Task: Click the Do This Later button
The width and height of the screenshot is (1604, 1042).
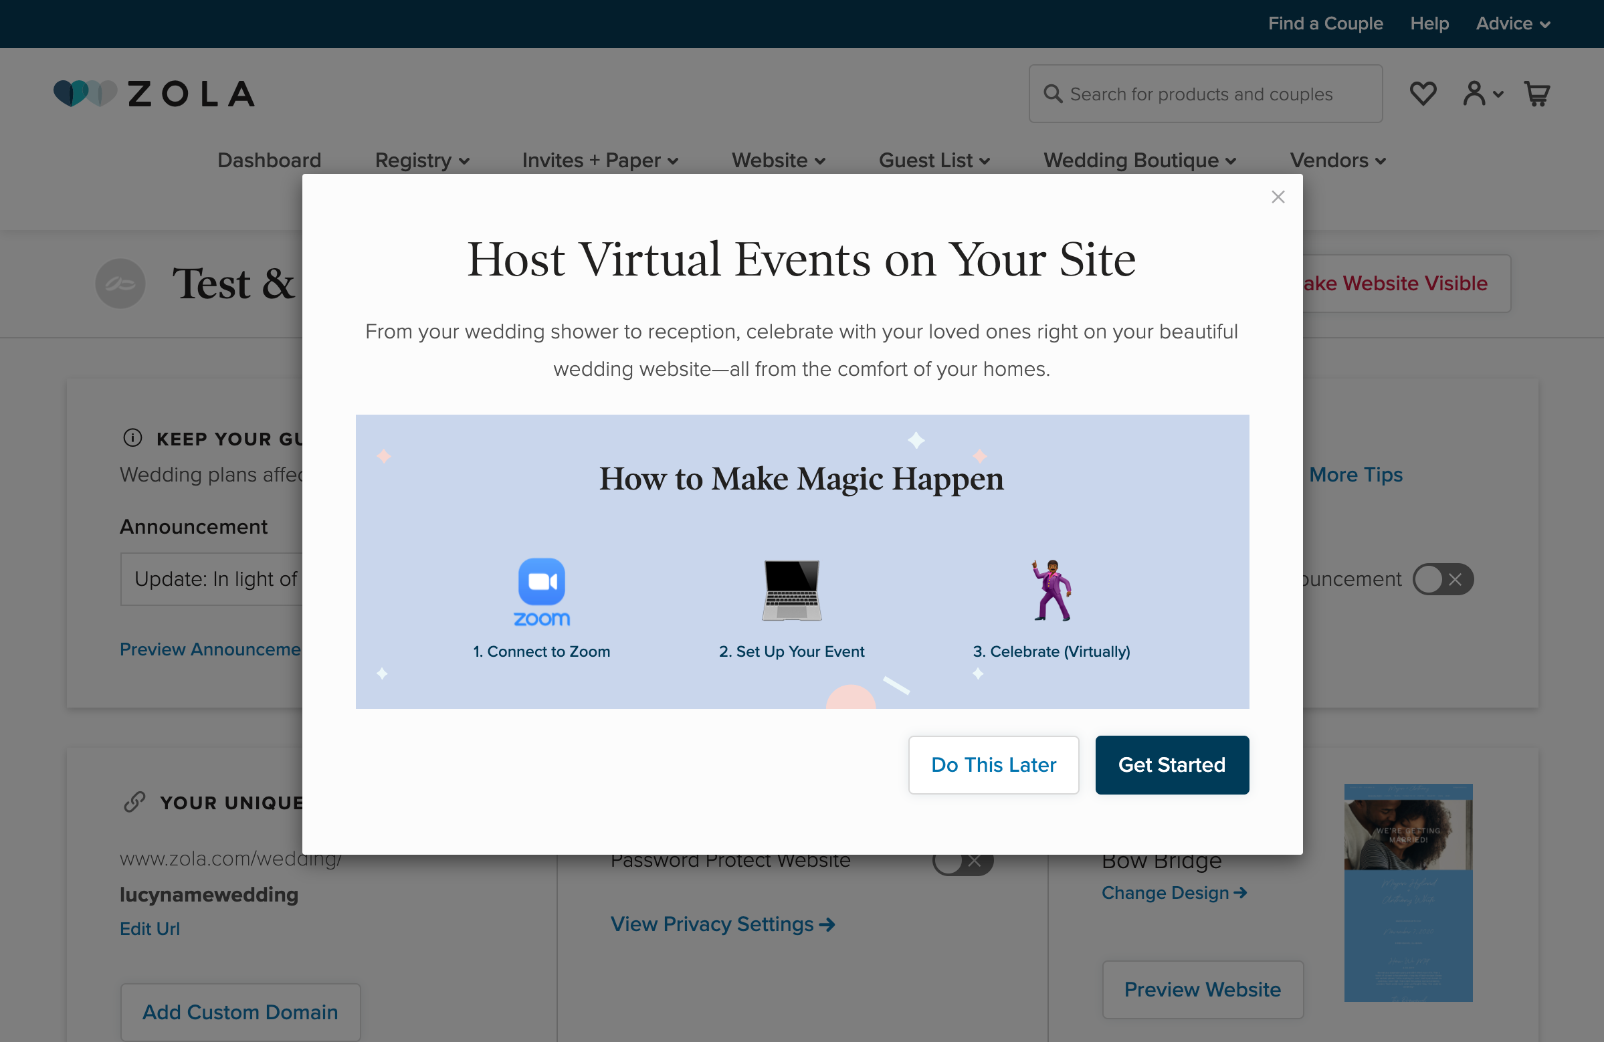Action: pos(993,765)
